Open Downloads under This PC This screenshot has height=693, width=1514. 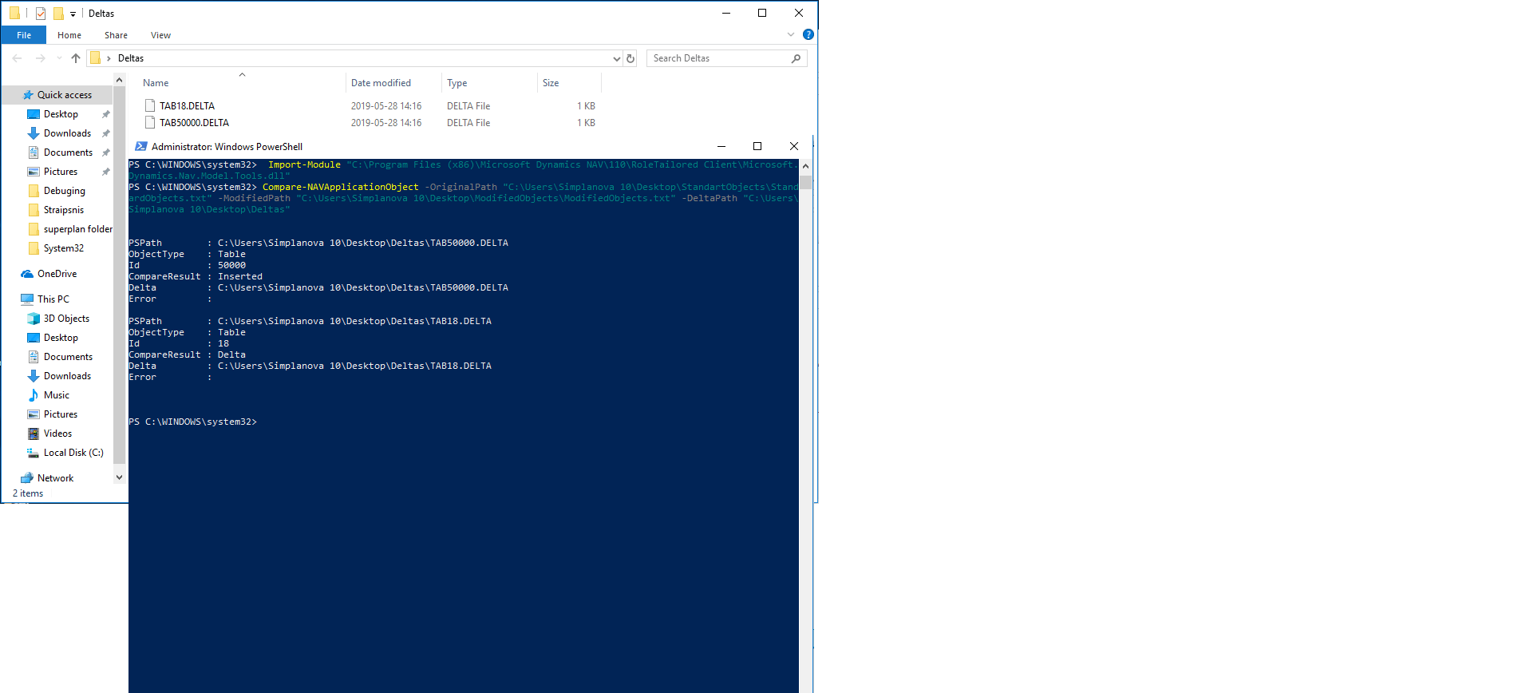click(67, 376)
